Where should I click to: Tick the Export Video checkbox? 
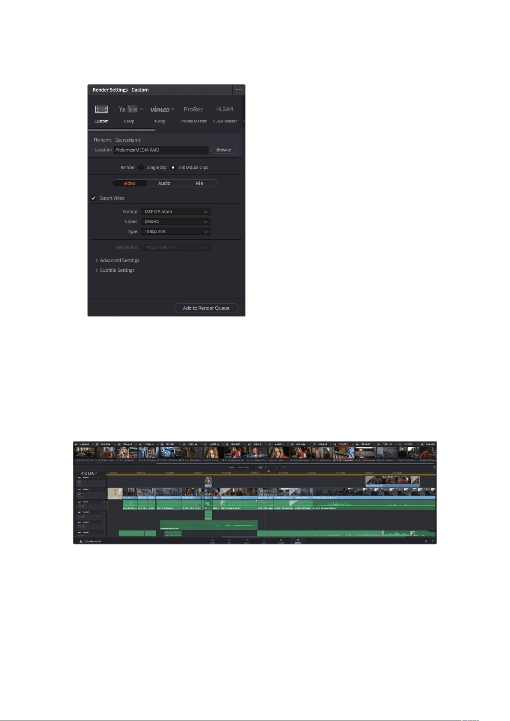[x=93, y=198]
